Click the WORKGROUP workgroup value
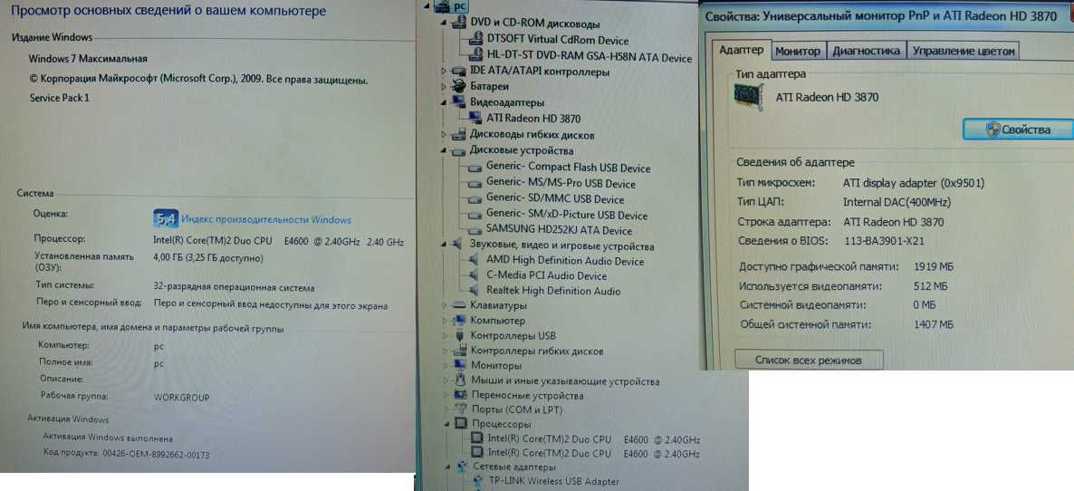The height and width of the screenshot is (491, 1074). pyautogui.click(x=181, y=397)
